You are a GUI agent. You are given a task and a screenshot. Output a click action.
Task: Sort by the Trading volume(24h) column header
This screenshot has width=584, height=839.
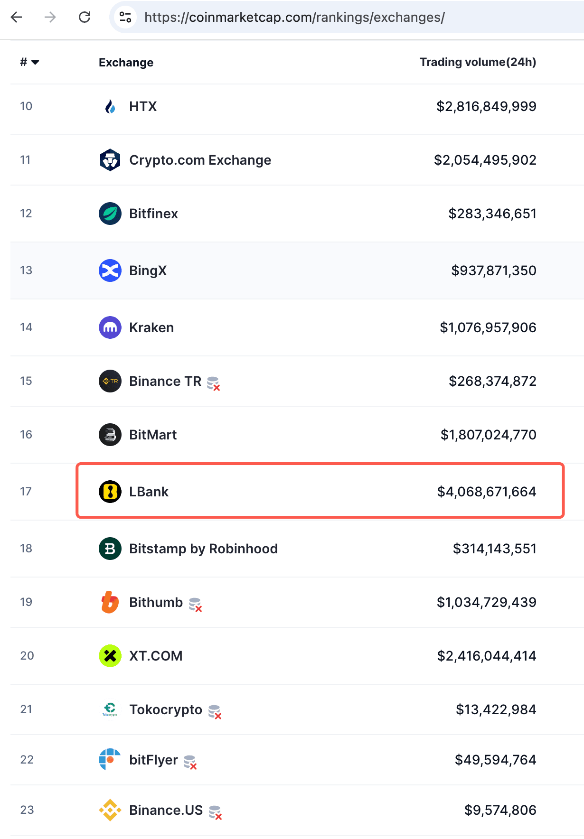click(x=478, y=62)
